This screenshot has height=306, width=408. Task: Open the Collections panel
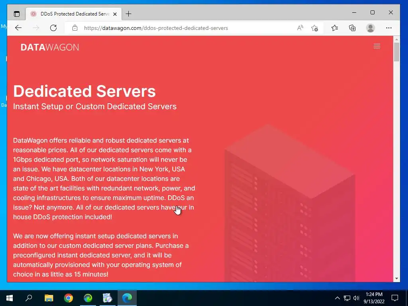point(352,28)
